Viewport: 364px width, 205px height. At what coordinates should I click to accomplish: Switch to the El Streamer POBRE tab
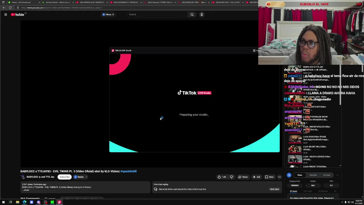click(160, 2)
